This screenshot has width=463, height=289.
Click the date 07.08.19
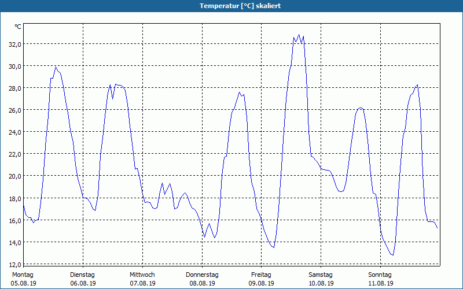(142, 283)
